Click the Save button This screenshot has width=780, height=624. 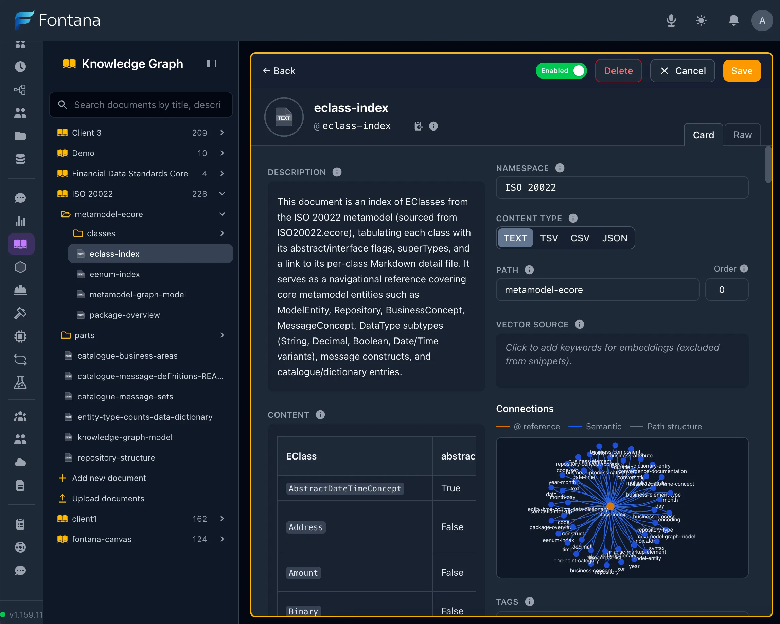(x=742, y=71)
